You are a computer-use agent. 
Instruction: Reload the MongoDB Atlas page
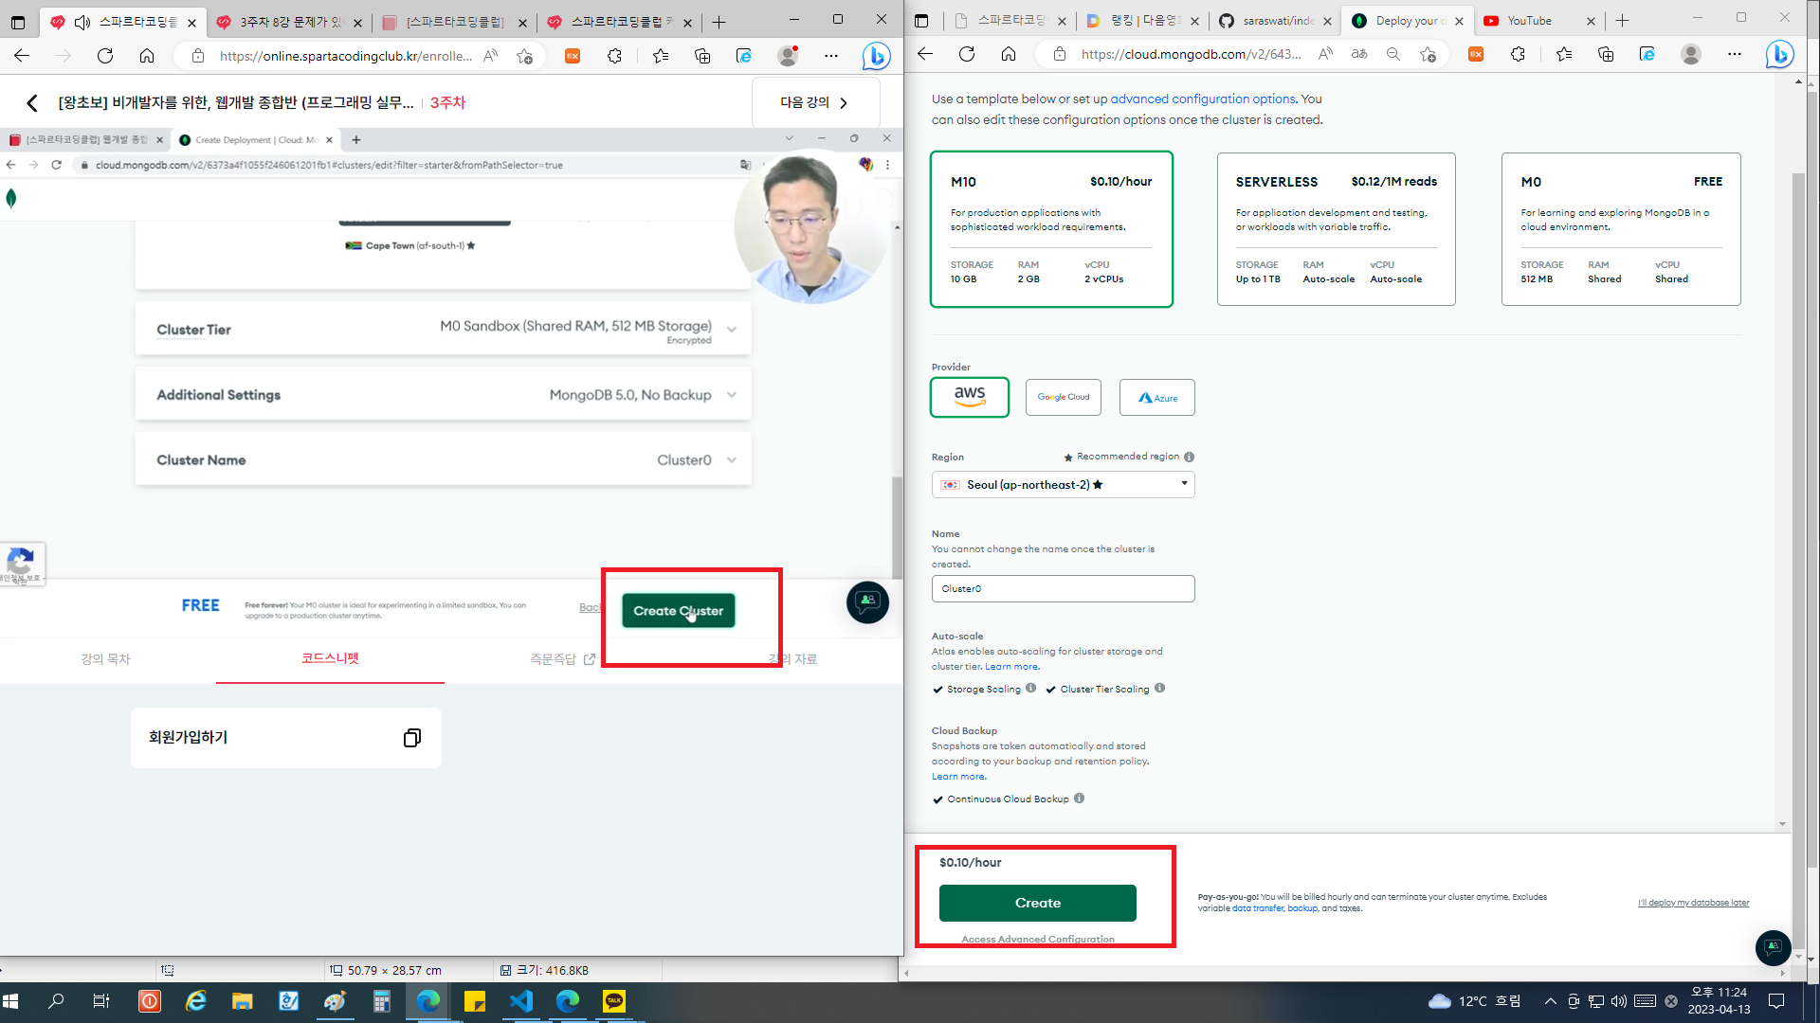(967, 54)
